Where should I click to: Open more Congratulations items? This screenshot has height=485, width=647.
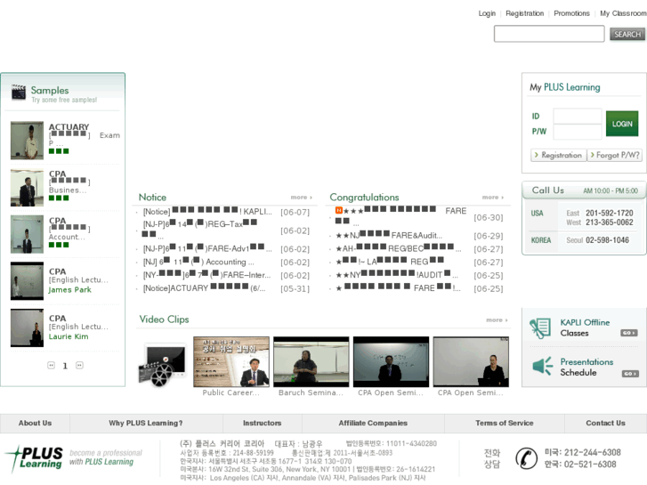point(493,198)
